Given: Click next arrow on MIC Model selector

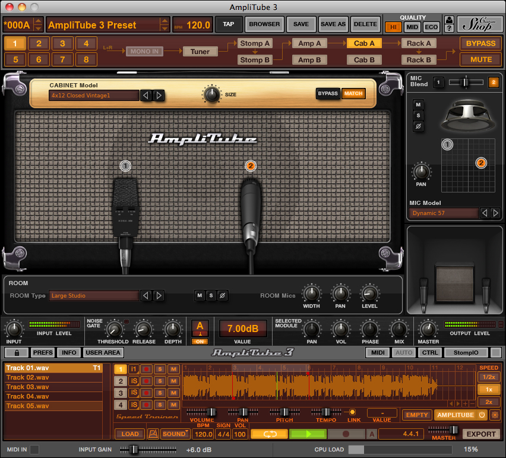Looking at the screenshot, I should point(497,213).
